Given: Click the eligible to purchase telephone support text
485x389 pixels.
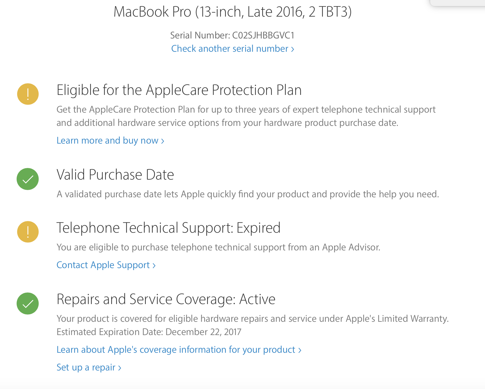Looking at the screenshot, I should (x=218, y=247).
